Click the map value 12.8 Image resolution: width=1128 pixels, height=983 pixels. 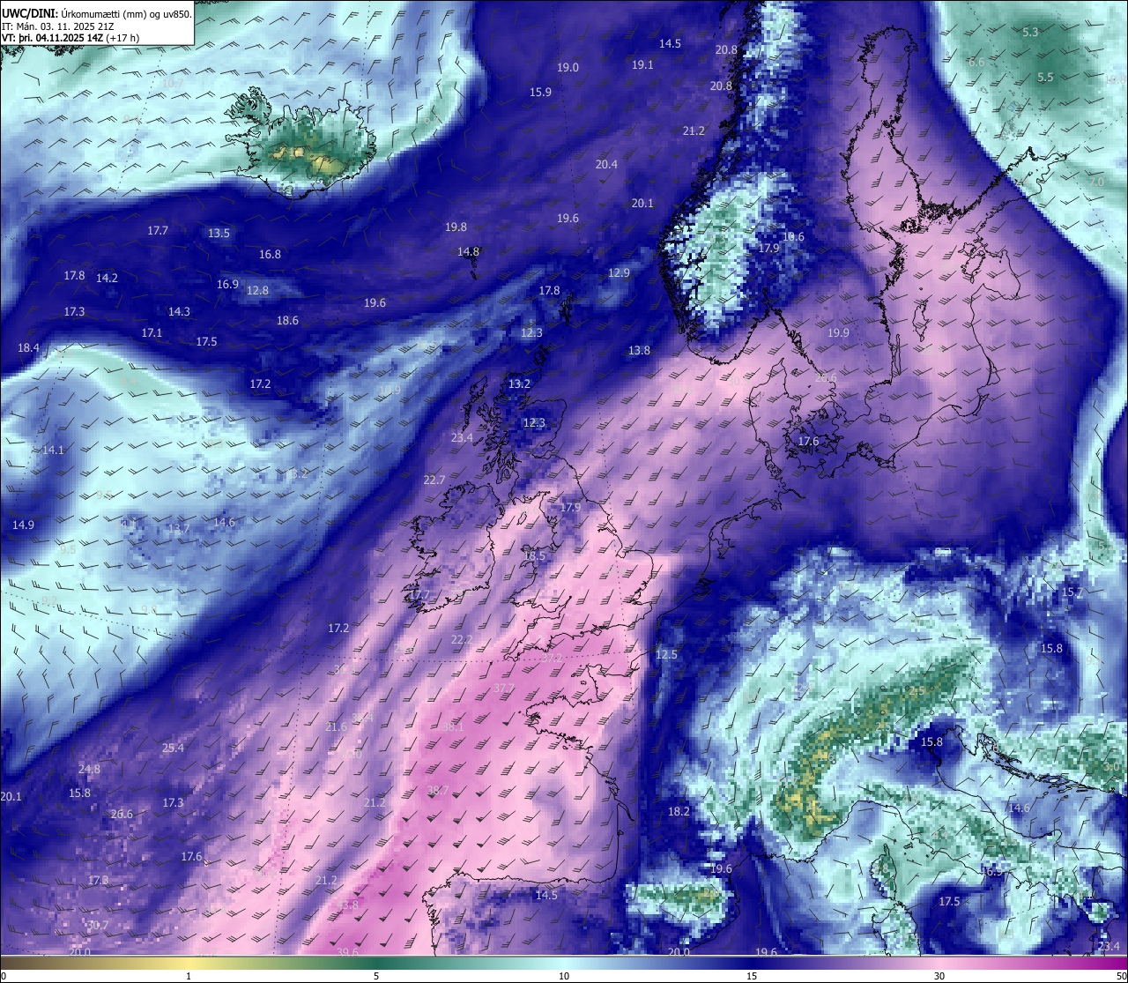tap(257, 291)
